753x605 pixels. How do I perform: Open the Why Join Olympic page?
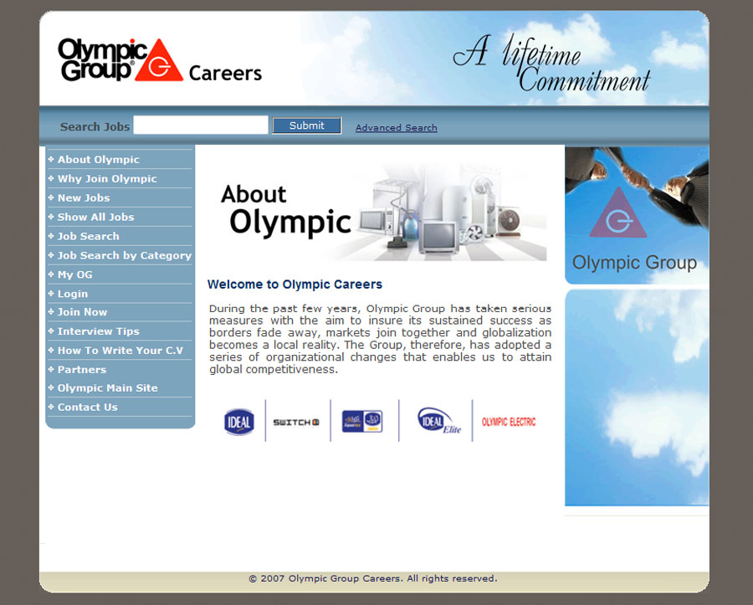(x=107, y=178)
